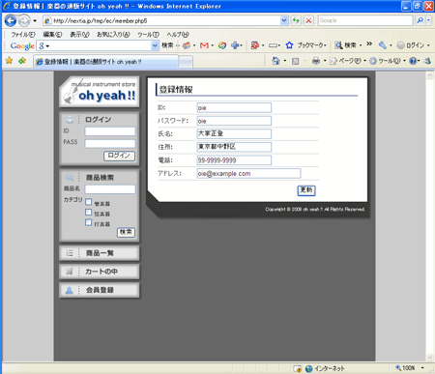Focus the sidebar PASS field
Screen dimensions: 435x374
click(110, 144)
